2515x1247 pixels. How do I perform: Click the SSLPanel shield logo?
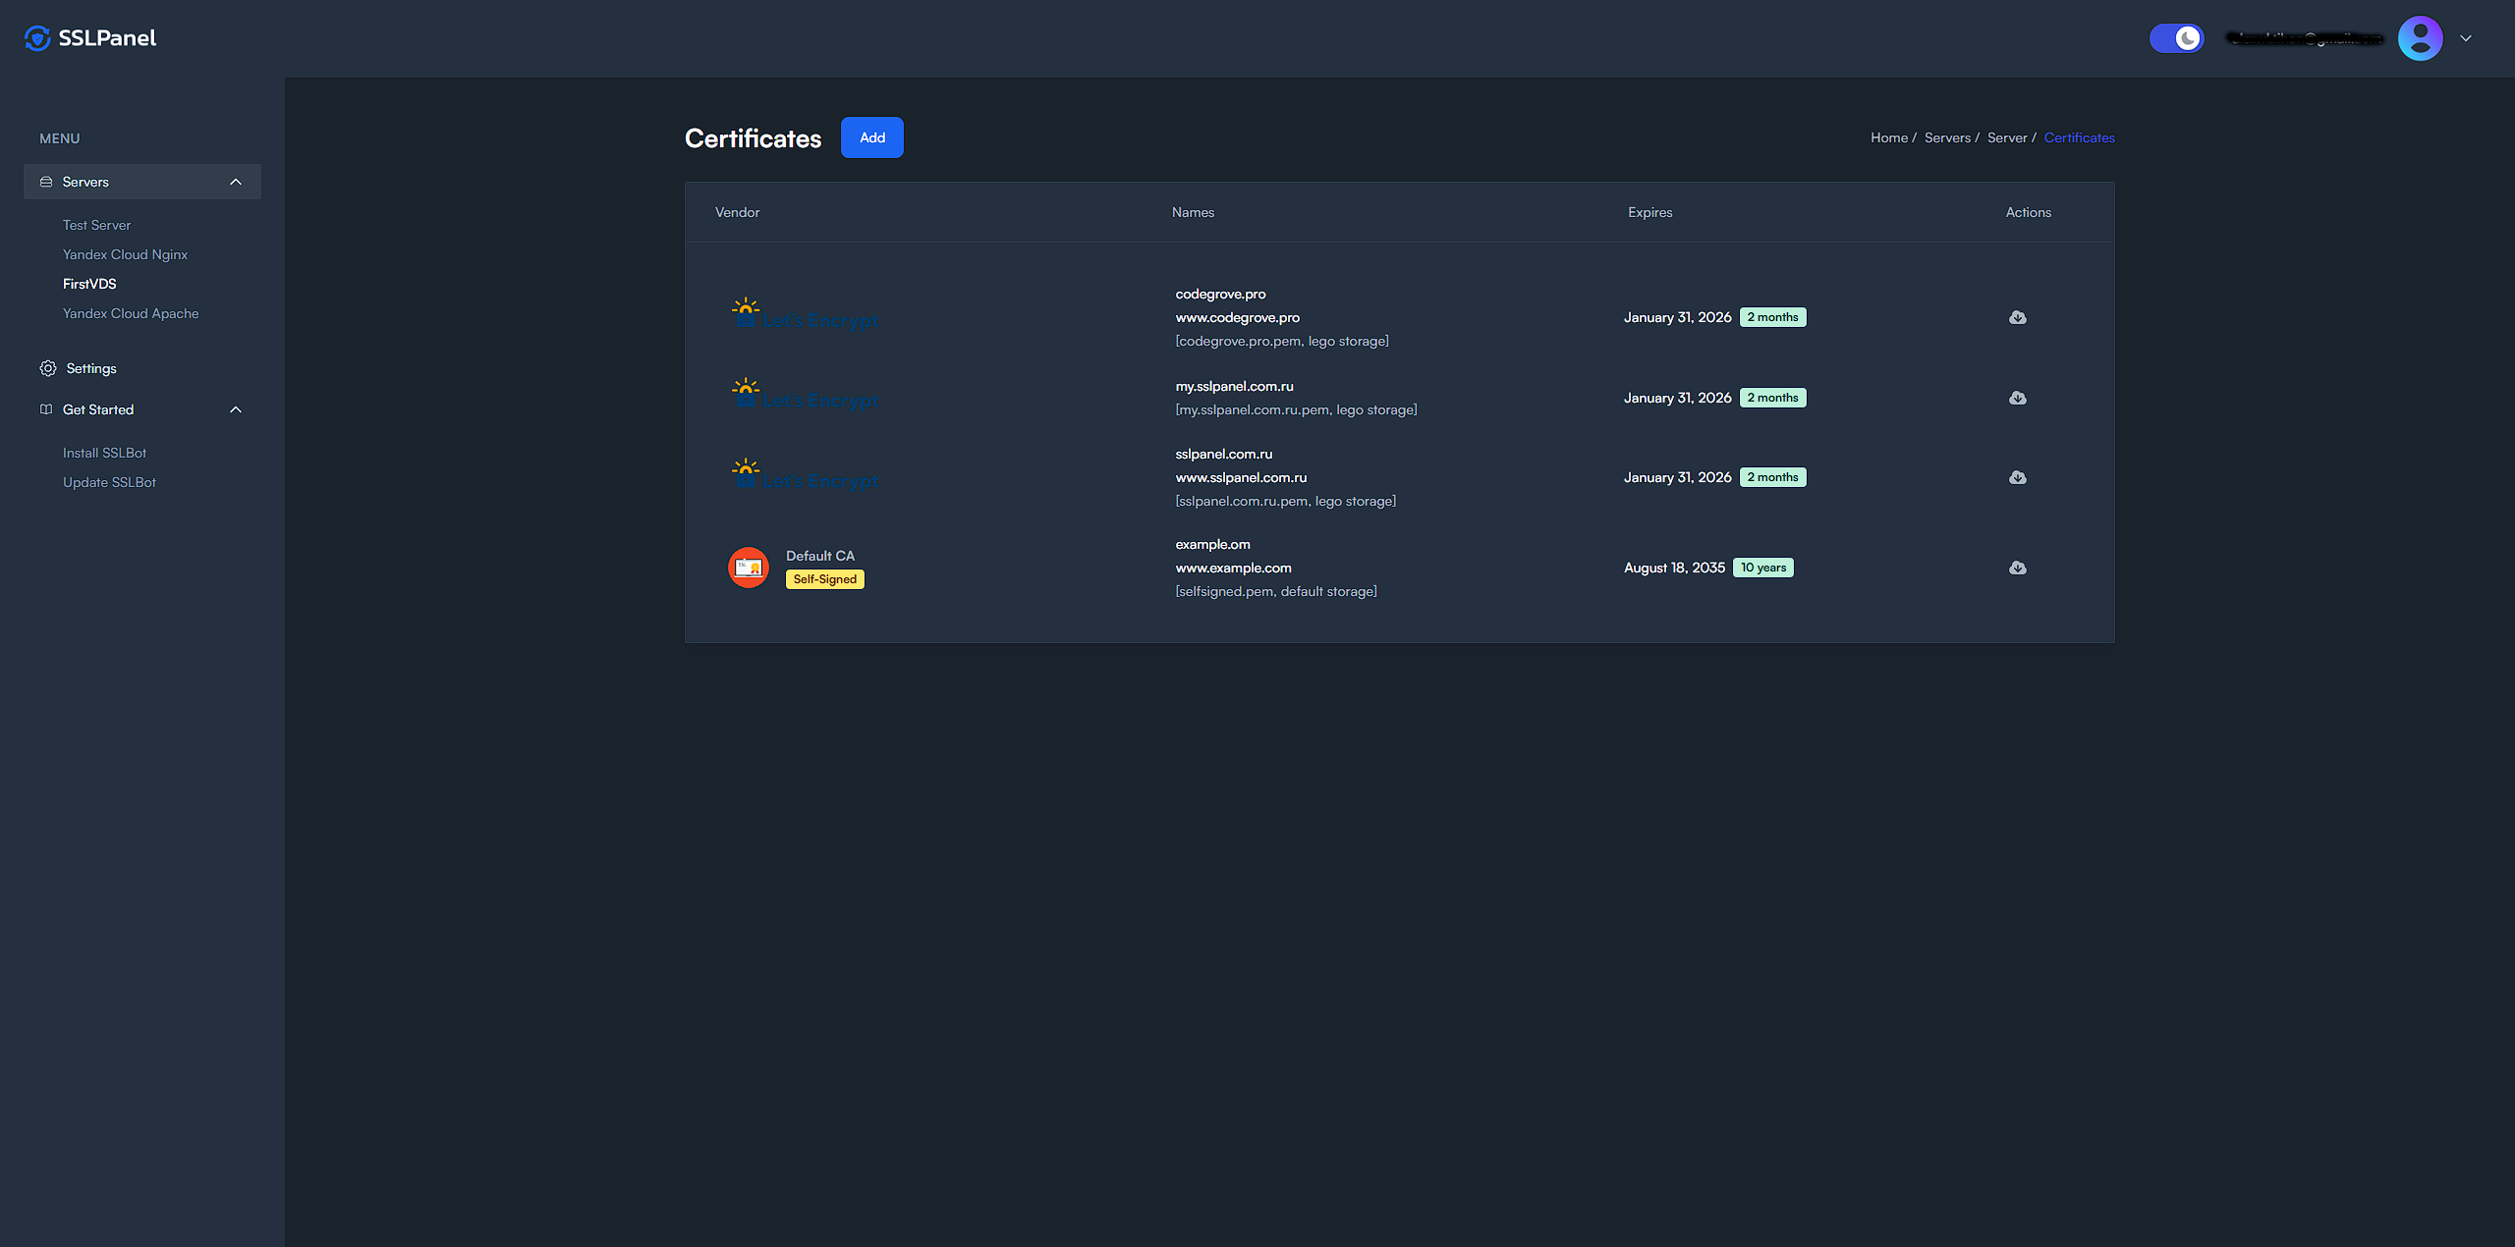pos(36,37)
